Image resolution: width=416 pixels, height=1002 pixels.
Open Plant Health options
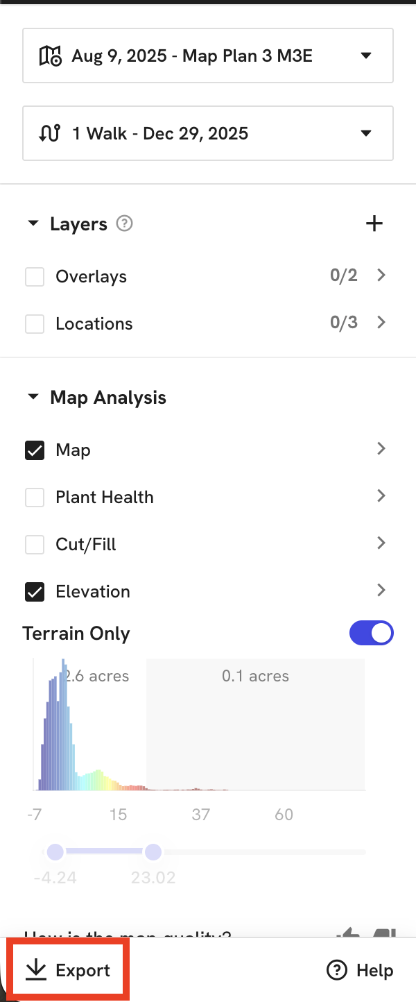click(381, 496)
